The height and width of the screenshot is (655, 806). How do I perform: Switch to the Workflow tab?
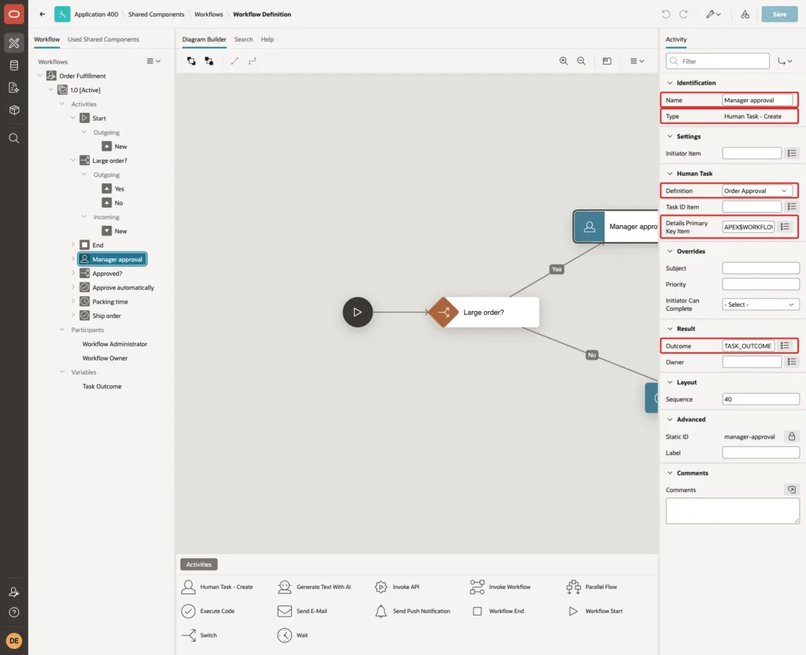click(46, 39)
